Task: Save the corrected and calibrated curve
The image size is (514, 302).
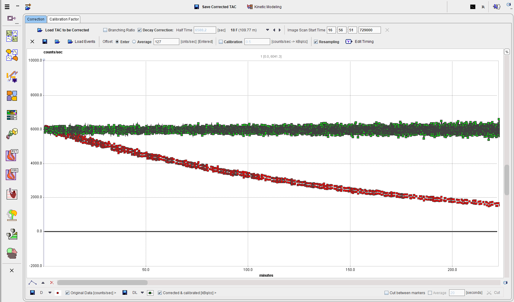Action: pyautogui.click(x=125, y=293)
